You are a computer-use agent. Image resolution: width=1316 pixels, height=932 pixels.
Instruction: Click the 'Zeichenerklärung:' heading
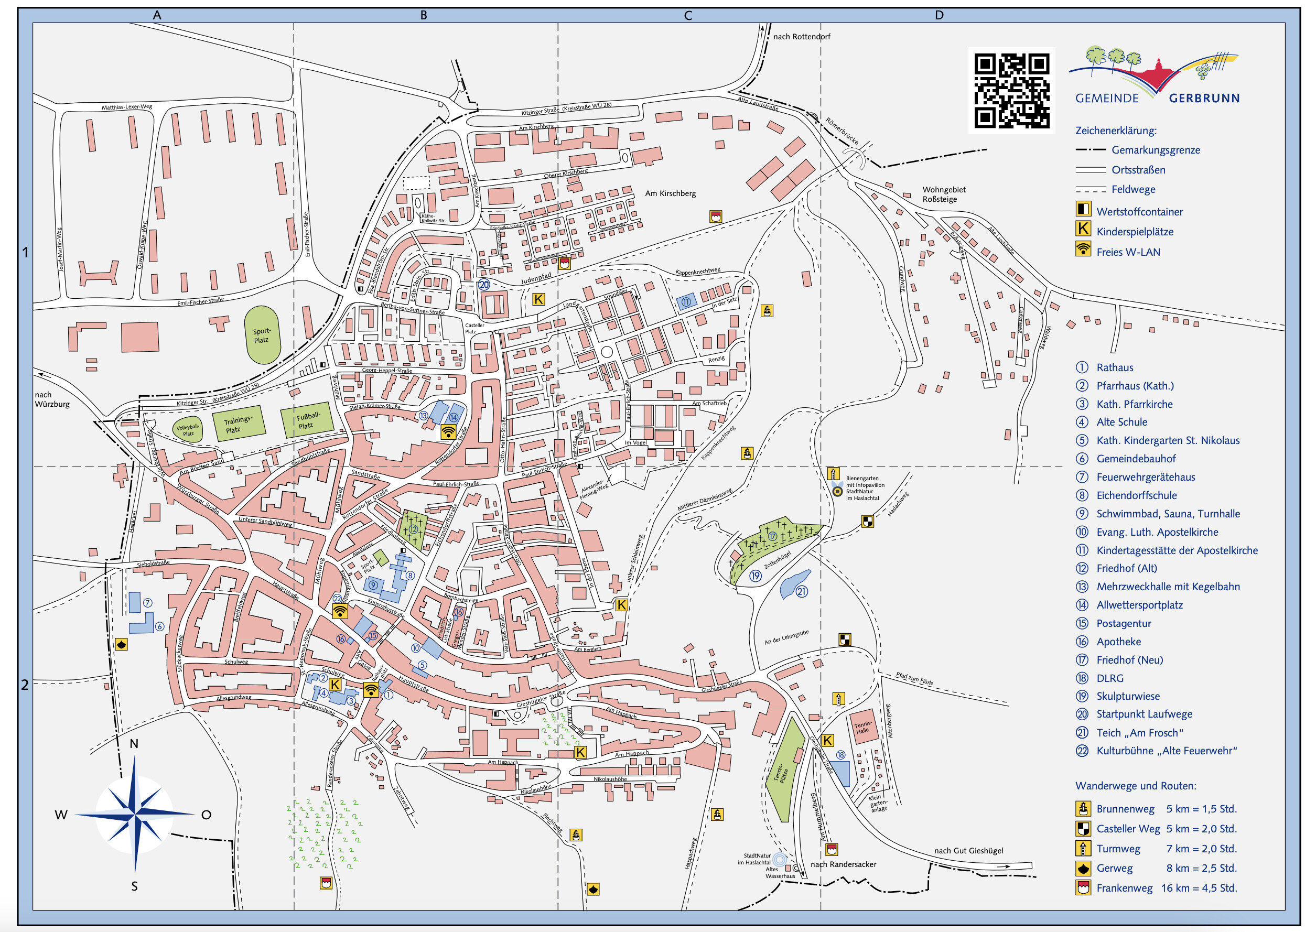pos(1116,131)
